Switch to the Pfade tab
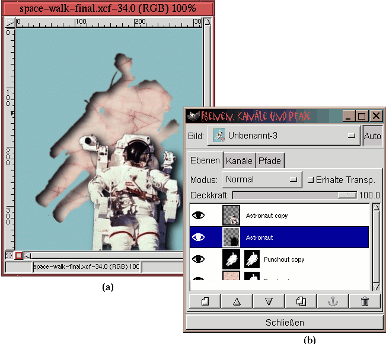 pos(270,160)
